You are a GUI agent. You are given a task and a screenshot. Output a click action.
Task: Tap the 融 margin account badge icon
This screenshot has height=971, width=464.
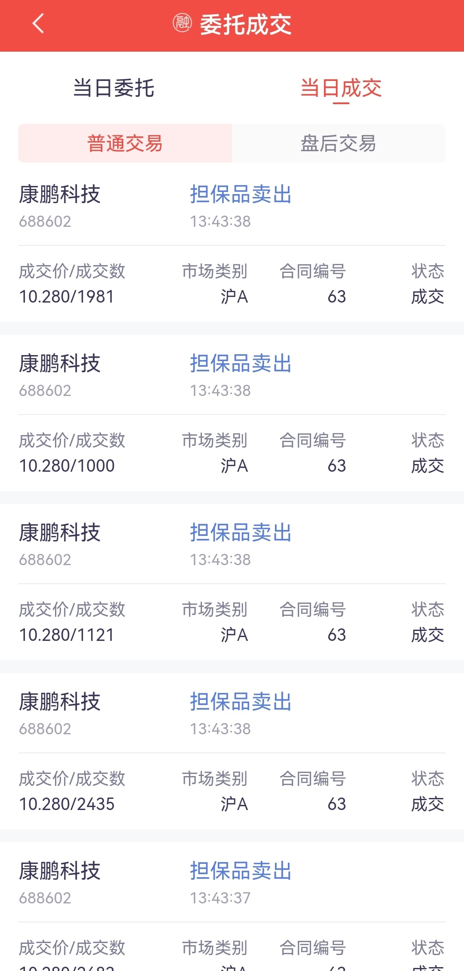pos(182,23)
